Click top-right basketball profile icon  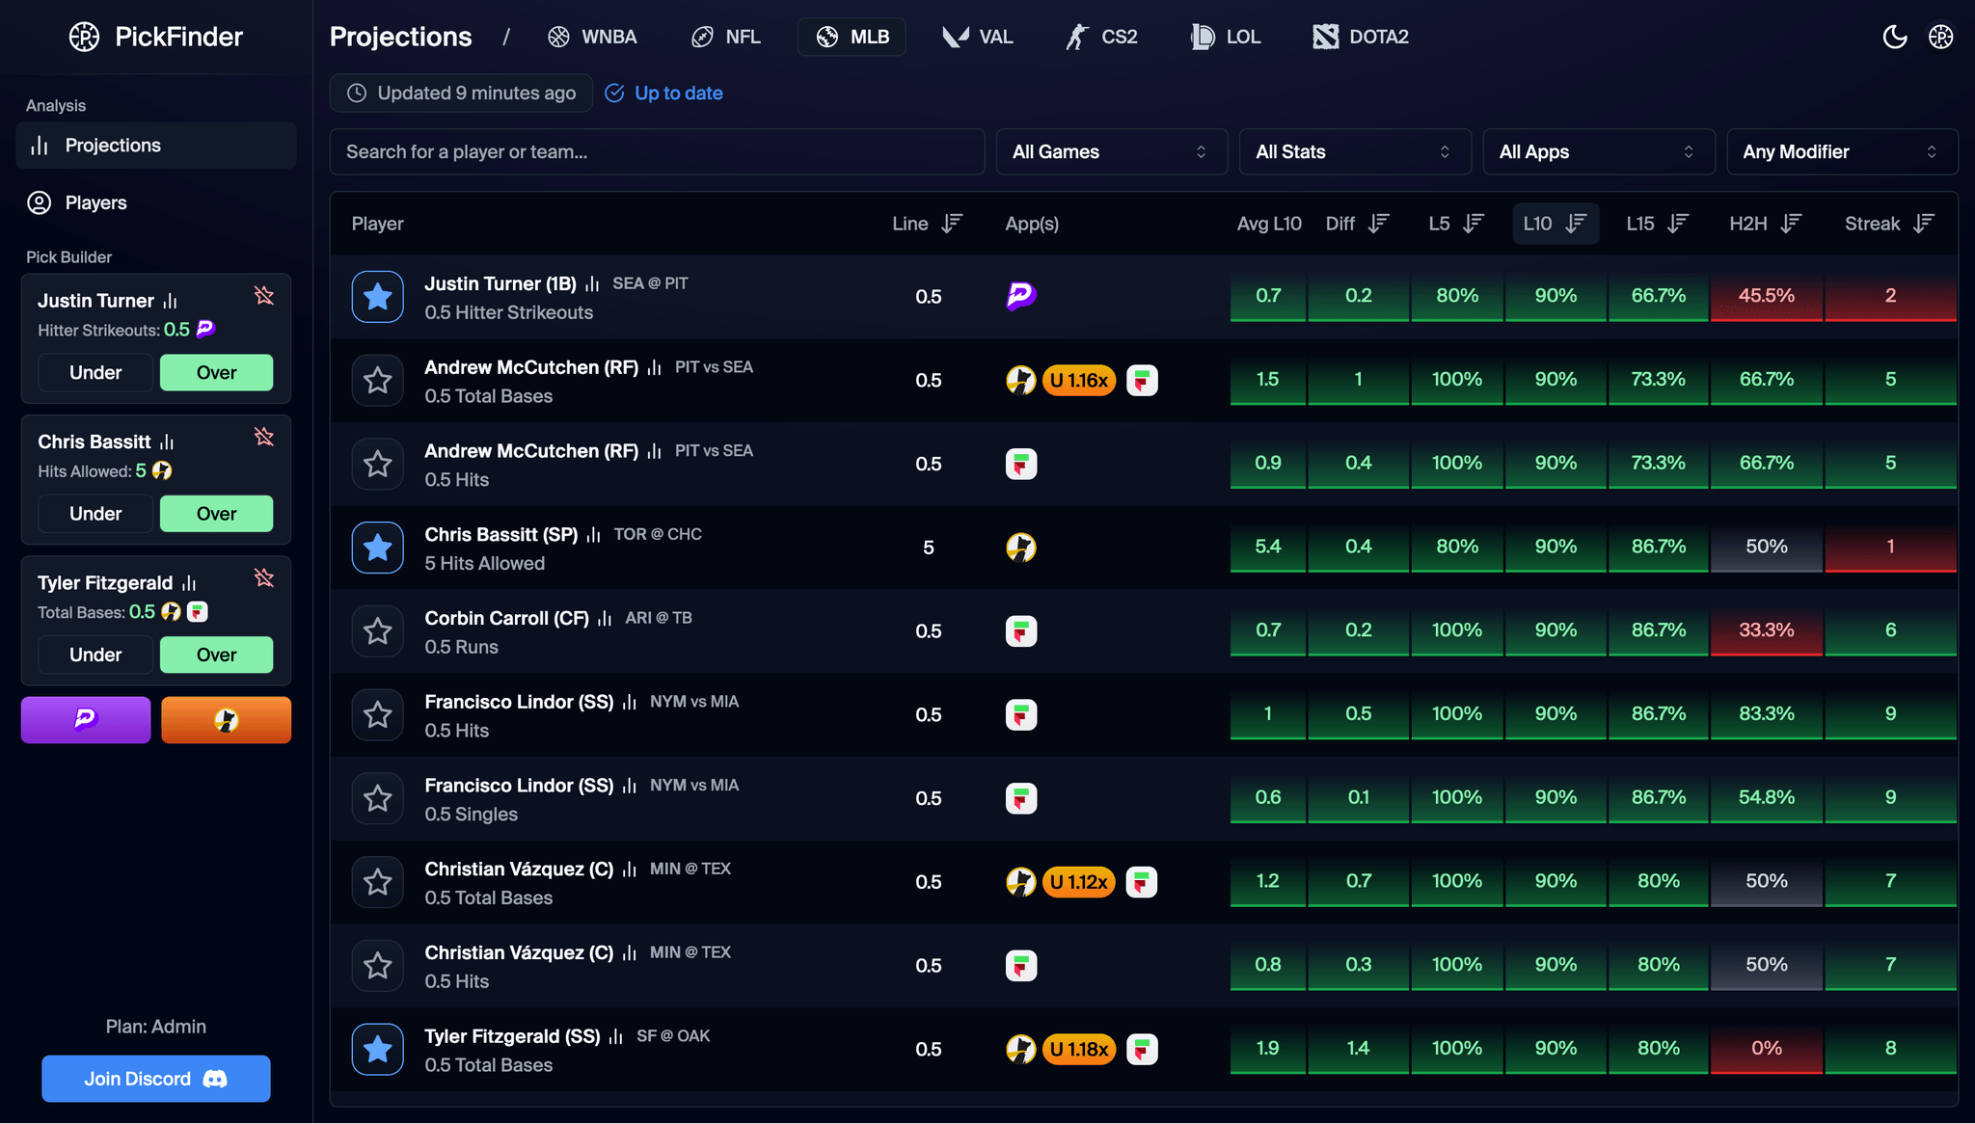[x=1940, y=37]
